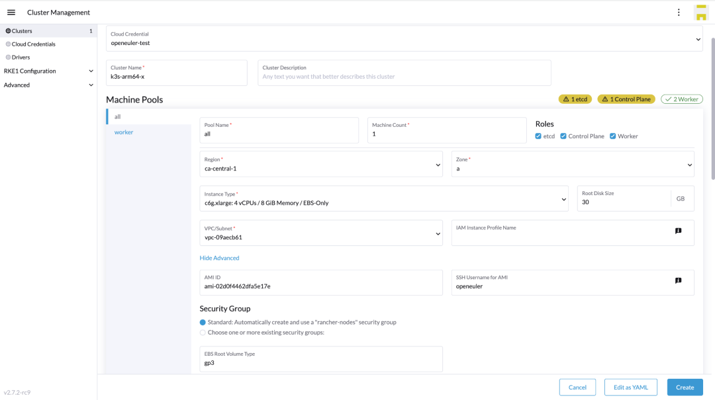Switch to the worker pool tab
715x400 pixels.
[x=124, y=132]
